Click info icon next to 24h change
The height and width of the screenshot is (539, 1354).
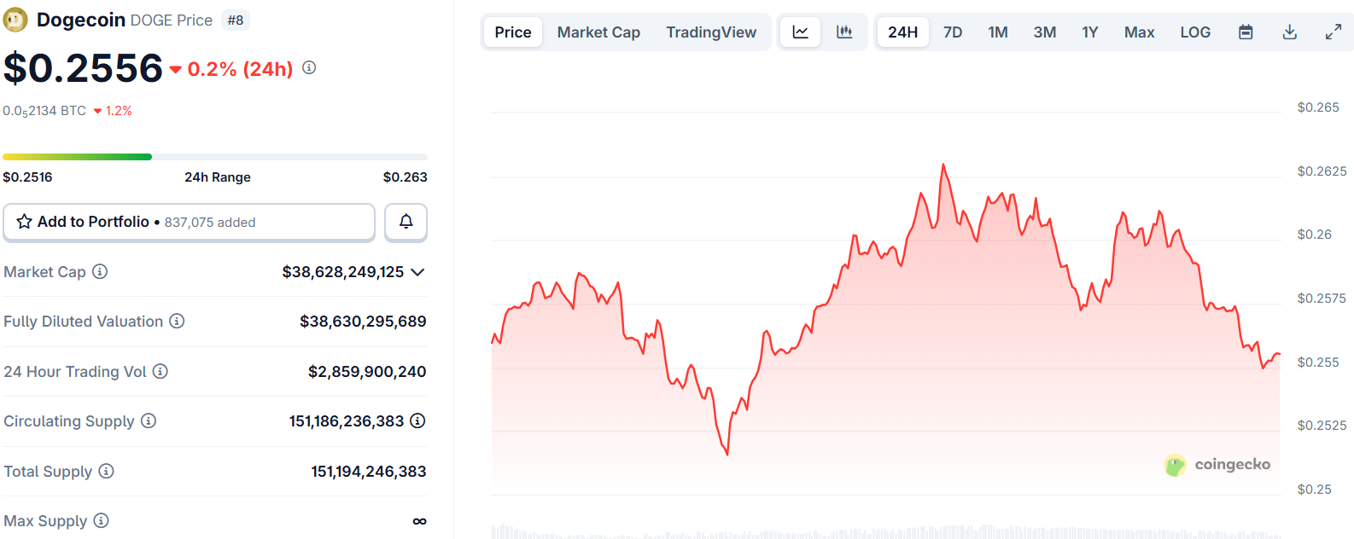point(309,67)
